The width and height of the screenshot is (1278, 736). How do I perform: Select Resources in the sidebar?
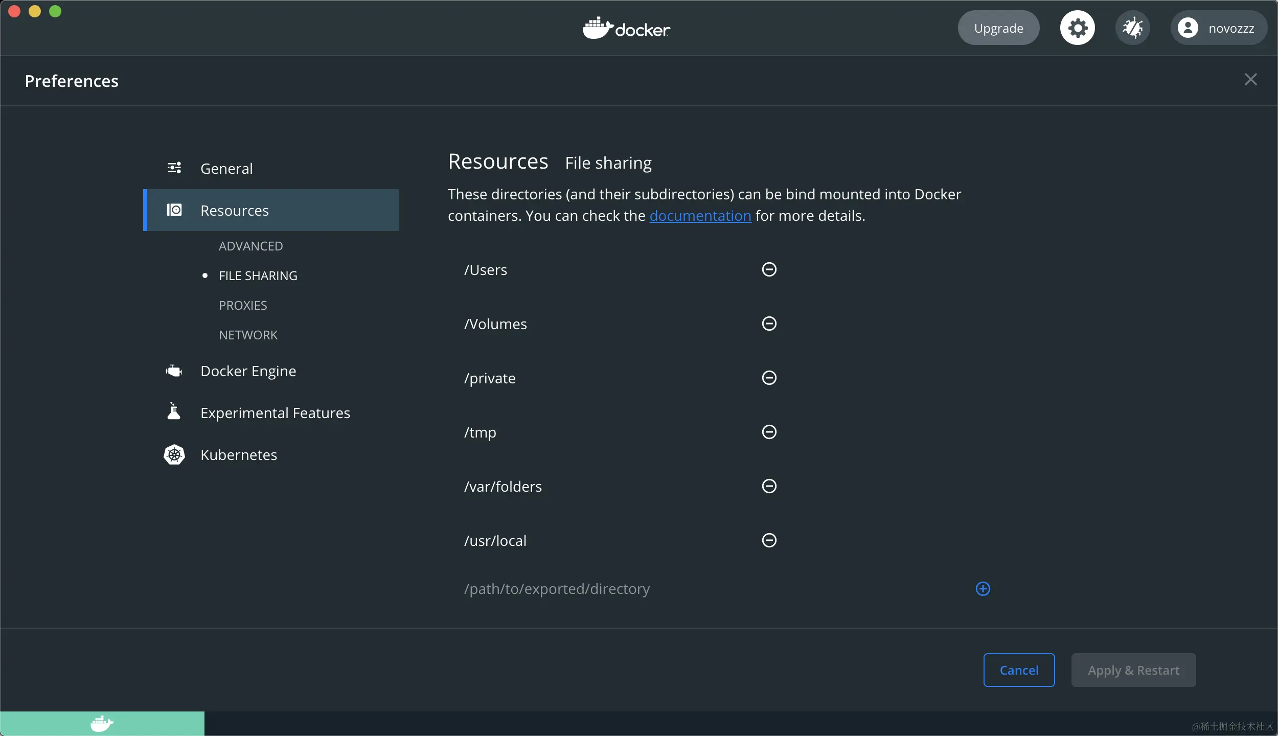235,211
